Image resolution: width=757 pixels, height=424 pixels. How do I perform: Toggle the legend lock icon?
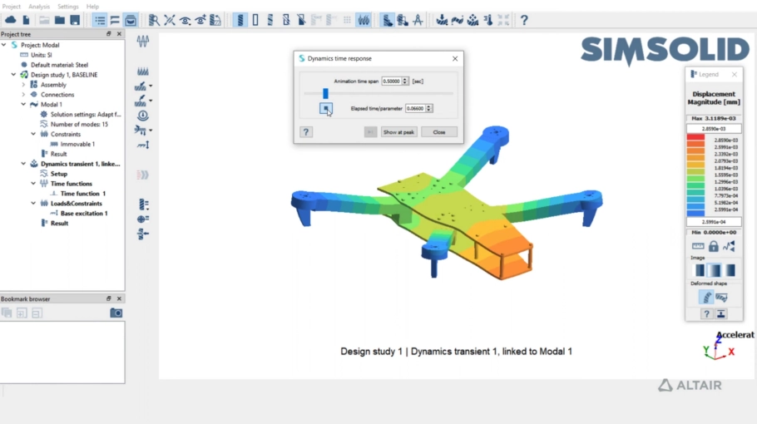714,246
